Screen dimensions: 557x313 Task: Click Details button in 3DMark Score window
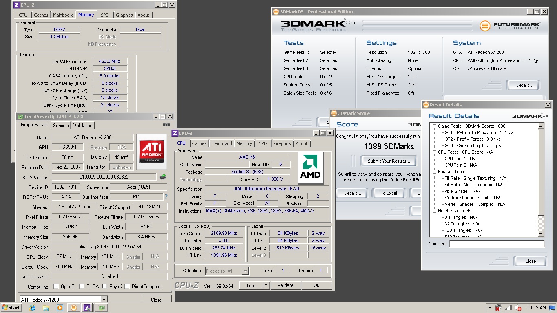click(353, 193)
